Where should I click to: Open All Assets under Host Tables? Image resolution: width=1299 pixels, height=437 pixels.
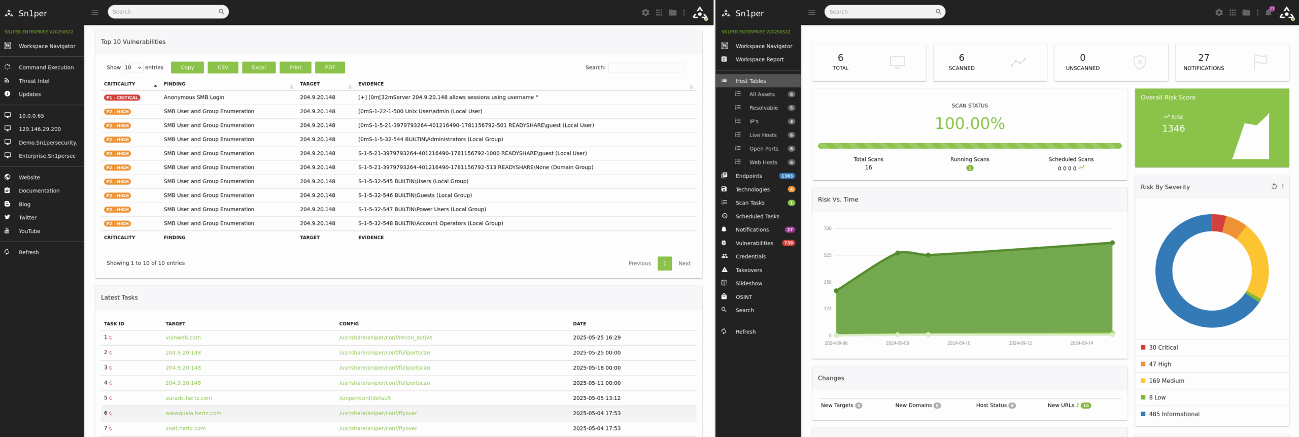click(762, 94)
